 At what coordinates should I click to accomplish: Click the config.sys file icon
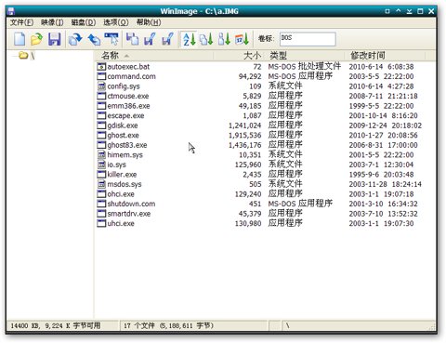click(x=101, y=86)
